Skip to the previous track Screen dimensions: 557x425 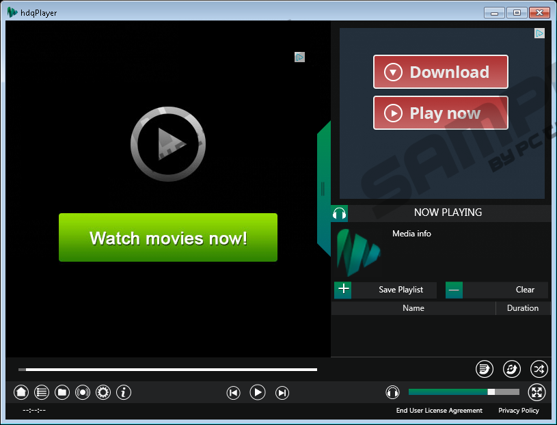click(233, 392)
